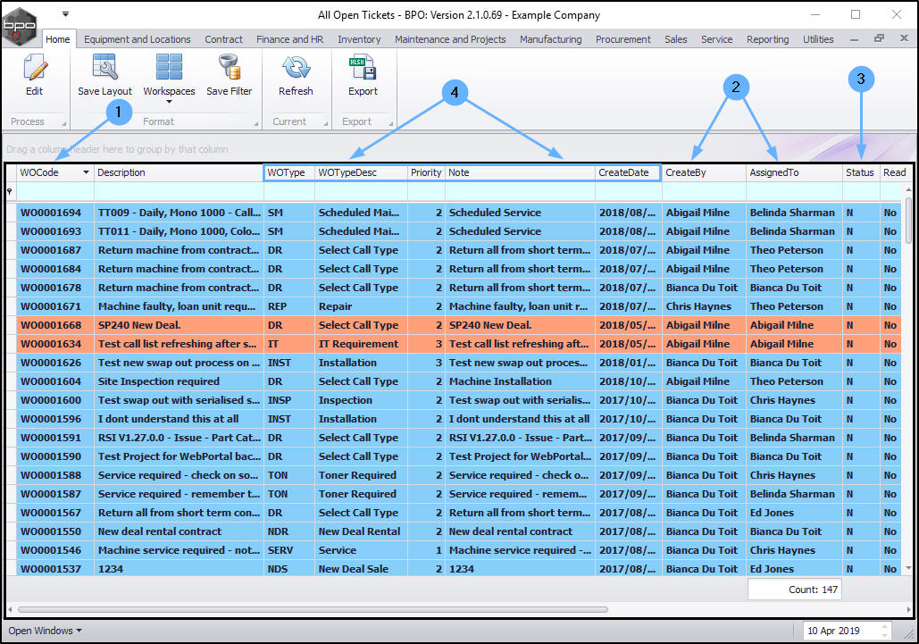This screenshot has height=644, width=919.
Task: Open the WOCode column filter dropdown
Action: [x=86, y=172]
